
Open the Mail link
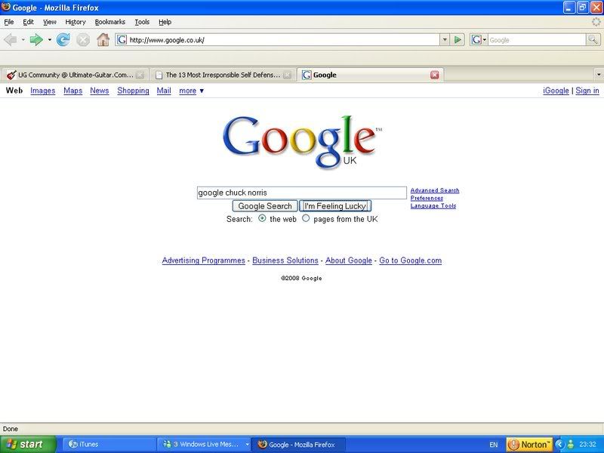[x=164, y=91]
